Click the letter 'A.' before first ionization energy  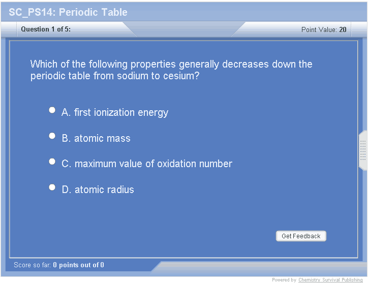66,113
